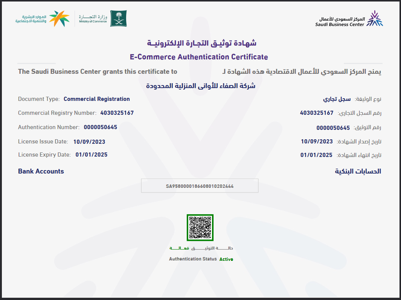Click the Human Resources ministry logo
The height and width of the screenshot is (300, 401).
pyautogui.click(x=43, y=18)
